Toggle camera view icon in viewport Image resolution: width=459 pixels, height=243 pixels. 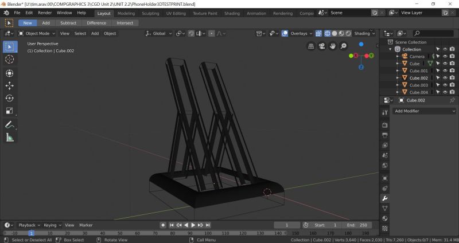(x=322, y=46)
